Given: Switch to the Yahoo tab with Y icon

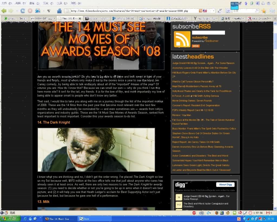Looking at the screenshot, I should (x=206, y=18).
